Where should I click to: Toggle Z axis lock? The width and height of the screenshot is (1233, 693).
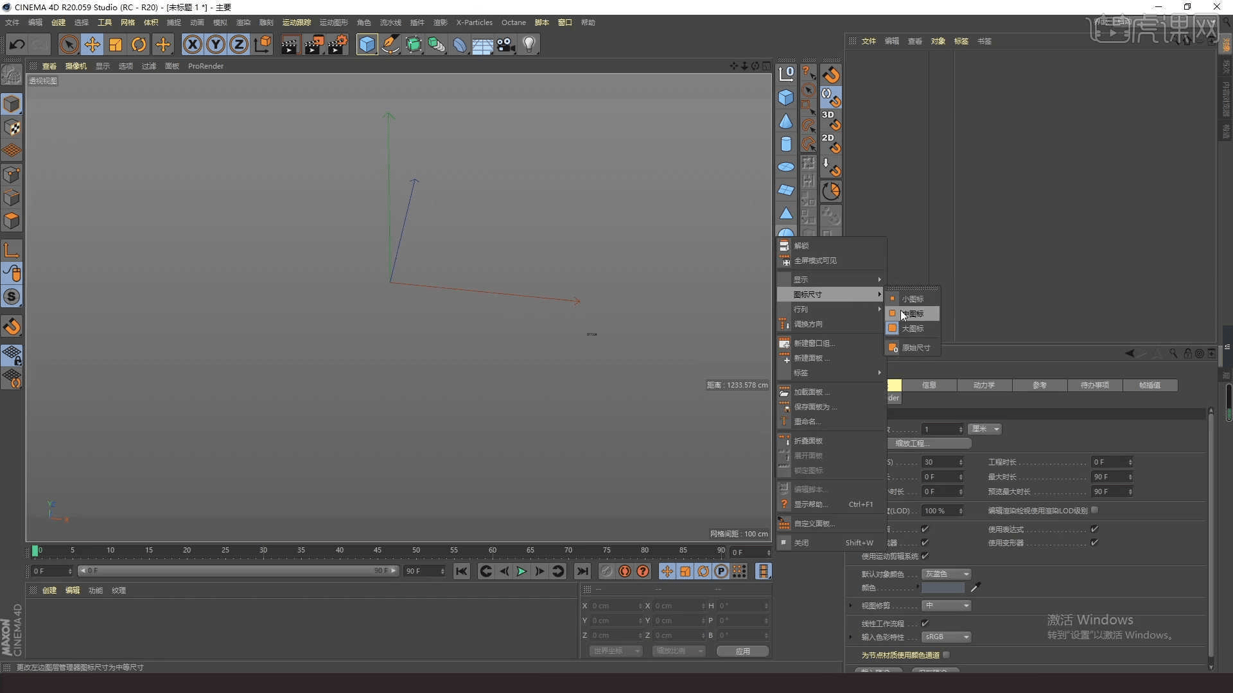(x=239, y=44)
